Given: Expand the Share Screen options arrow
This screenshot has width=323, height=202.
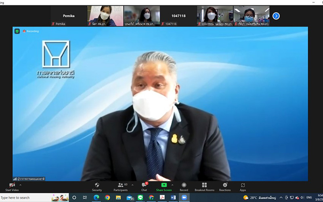Looking at the screenshot, I should point(173,185).
